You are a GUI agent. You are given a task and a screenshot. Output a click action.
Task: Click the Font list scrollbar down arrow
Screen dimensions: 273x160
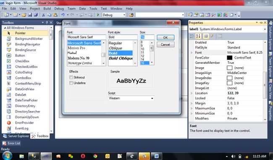(x=104, y=63)
